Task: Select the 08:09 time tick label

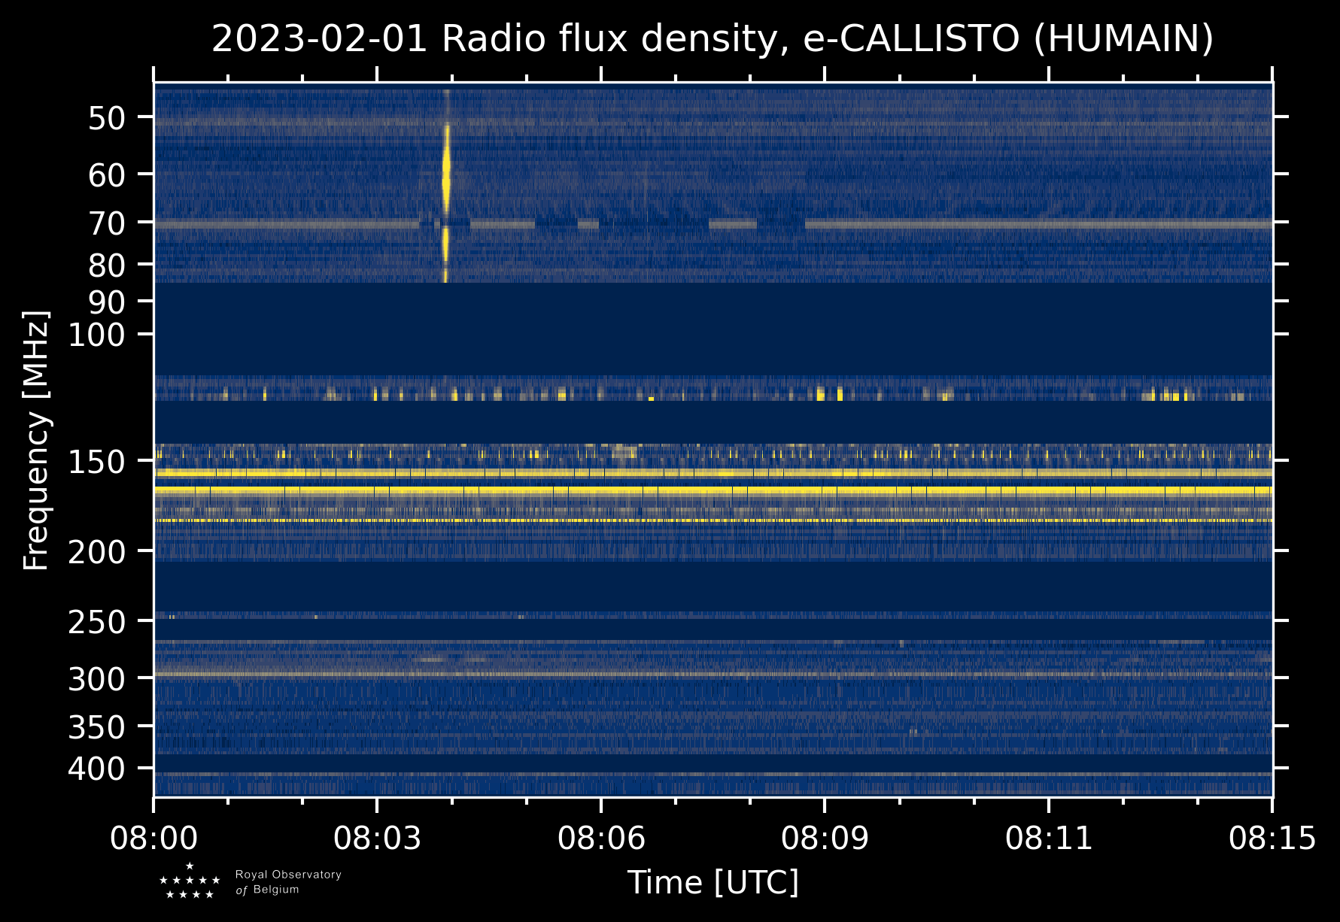Action: [x=825, y=838]
